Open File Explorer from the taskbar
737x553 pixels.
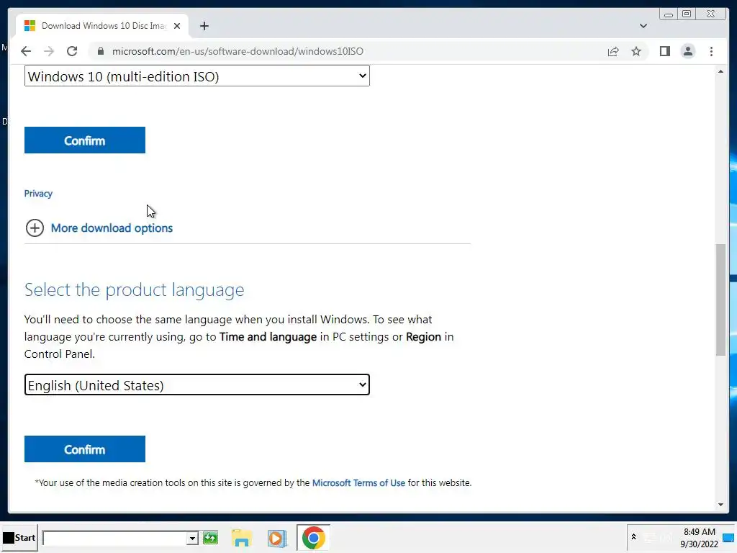[x=242, y=538]
